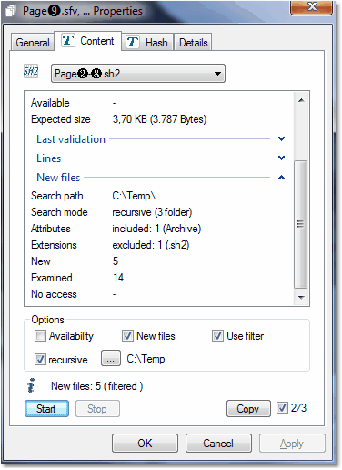
Task: Click the Examined count 14
Action: point(118,278)
